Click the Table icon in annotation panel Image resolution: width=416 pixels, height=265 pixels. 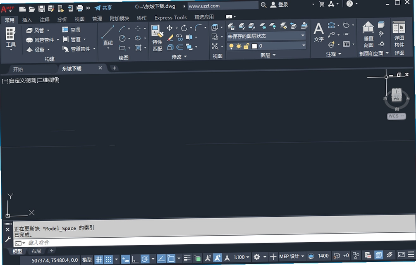click(x=346, y=44)
